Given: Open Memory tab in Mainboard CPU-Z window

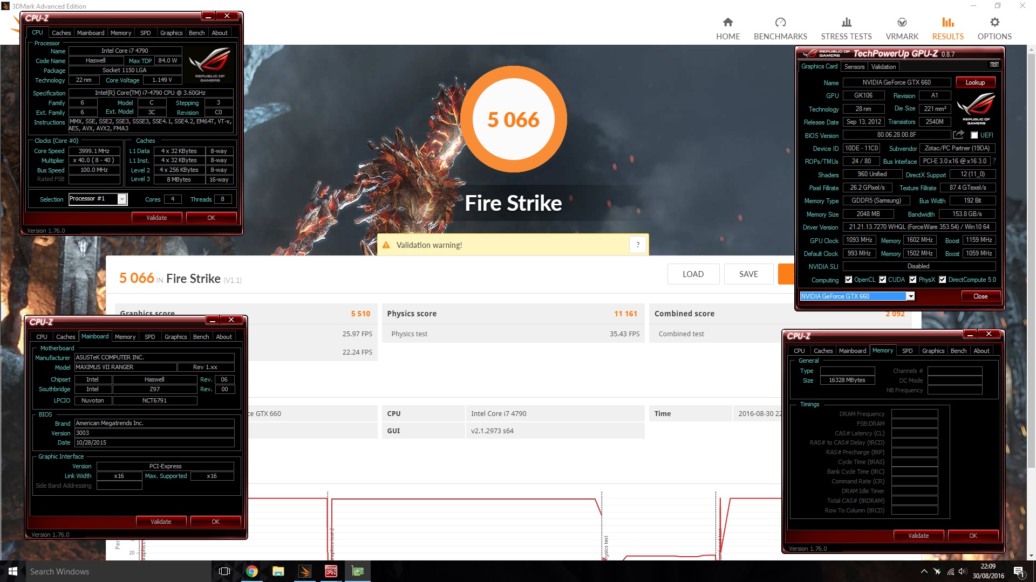Looking at the screenshot, I should point(125,337).
